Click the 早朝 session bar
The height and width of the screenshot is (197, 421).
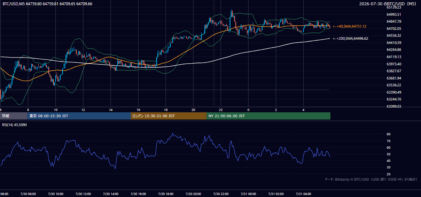pyautogui.click(x=14, y=116)
